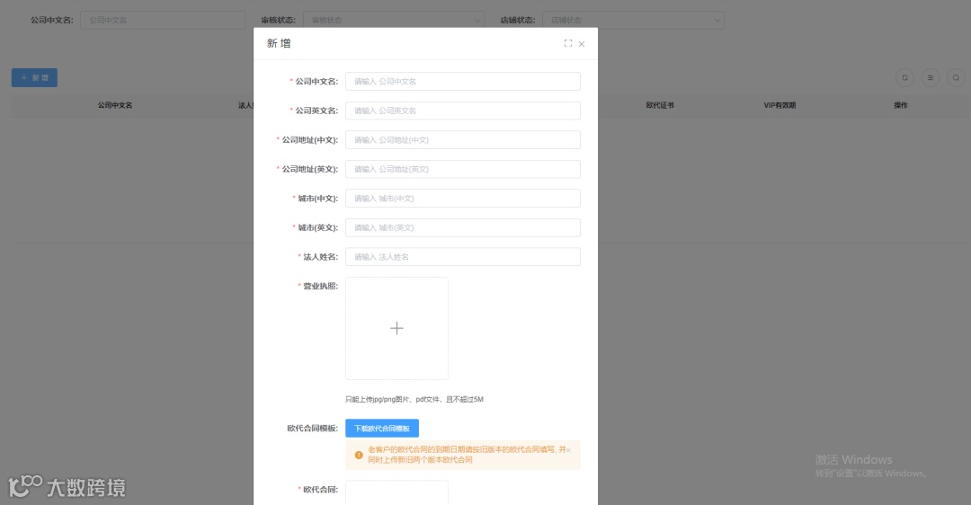Click the 欧代合同模板 label
Screen dimensions: 971x505
pos(312,429)
